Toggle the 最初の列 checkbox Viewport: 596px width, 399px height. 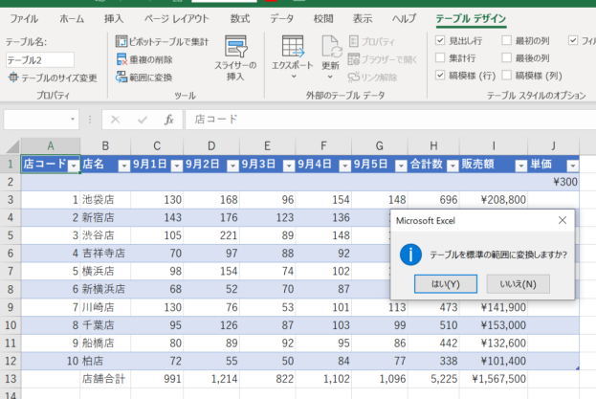[506, 40]
